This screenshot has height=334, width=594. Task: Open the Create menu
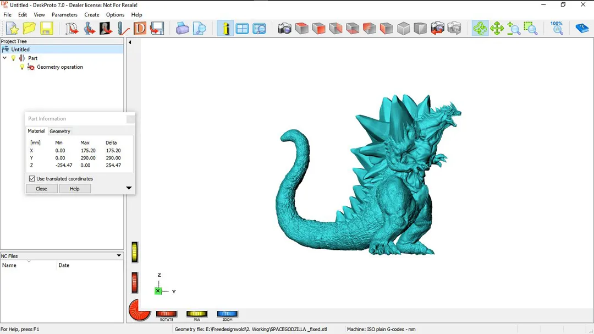[92, 15]
